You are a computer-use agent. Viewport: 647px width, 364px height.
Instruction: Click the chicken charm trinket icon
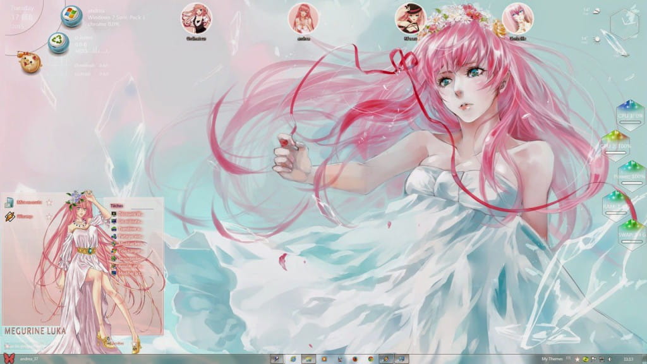point(29,60)
